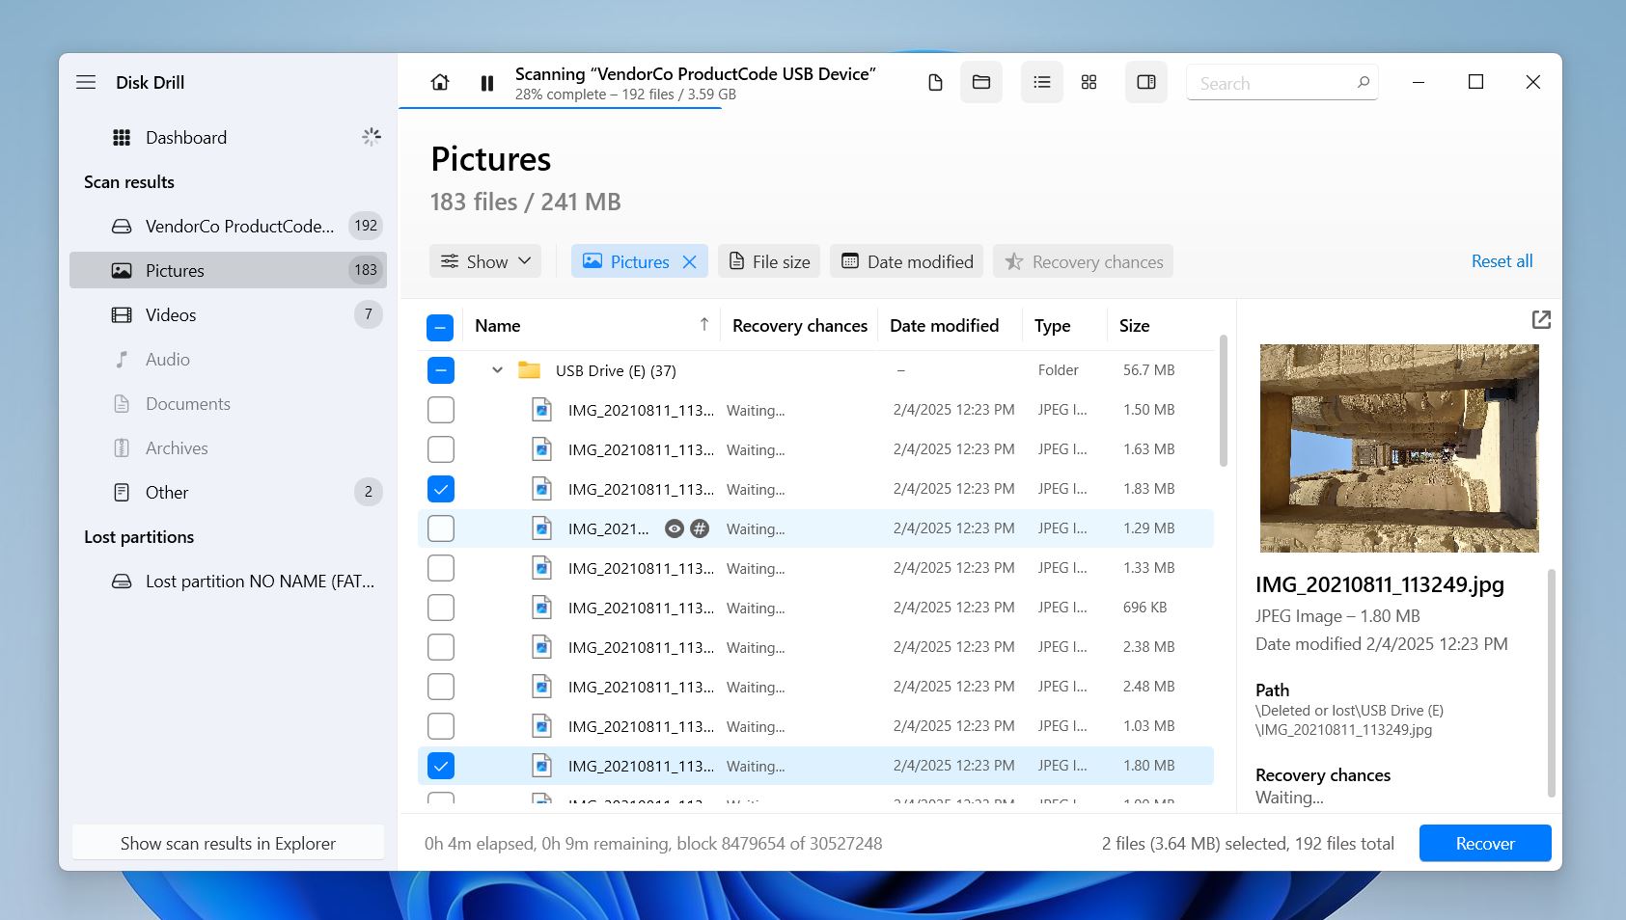
Task: Check the 1.29 MB image row checkbox
Action: [x=440, y=528]
